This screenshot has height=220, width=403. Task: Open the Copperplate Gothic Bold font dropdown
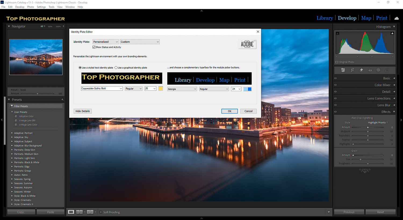pos(102,89)
